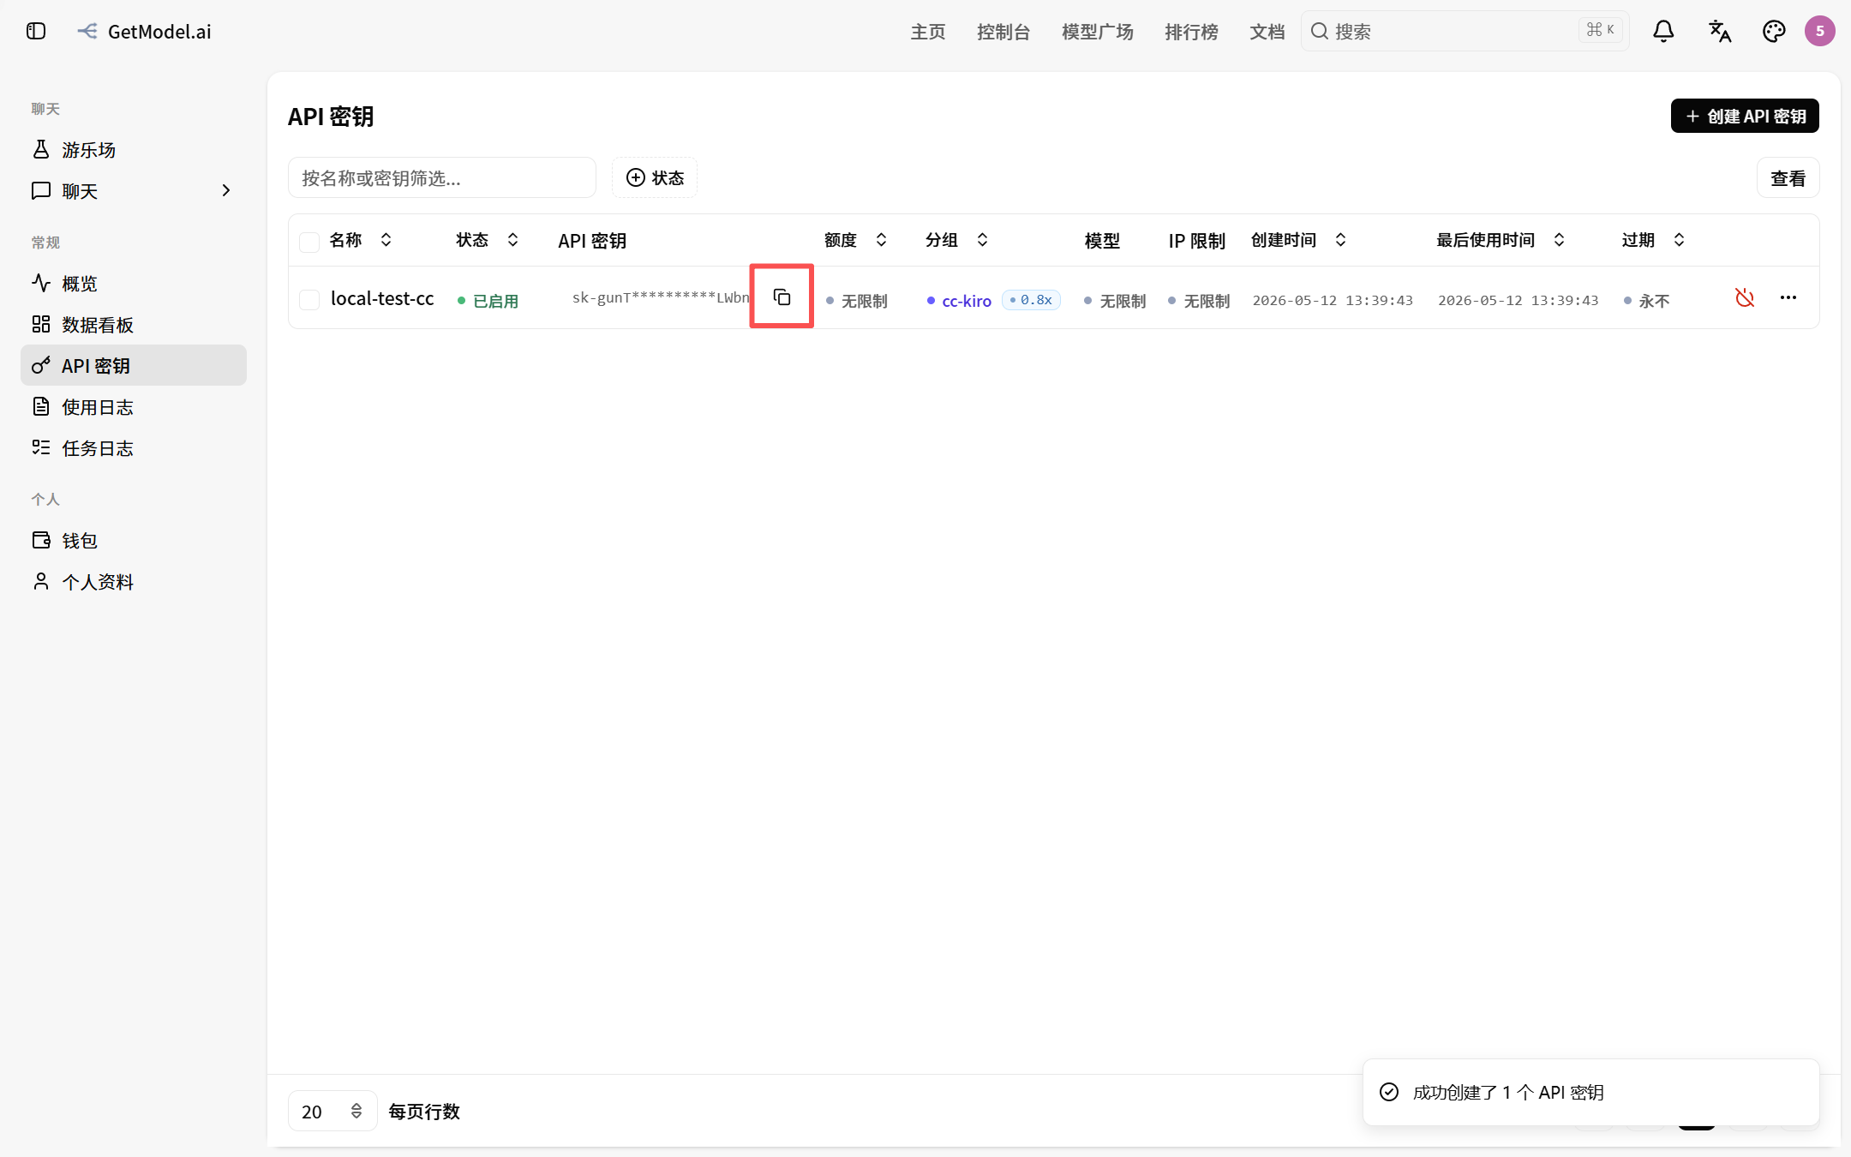The width and height of the screenshot is (1851, 1157).
Task: Click 创建 API 密钥 button
Action: 1745,116
